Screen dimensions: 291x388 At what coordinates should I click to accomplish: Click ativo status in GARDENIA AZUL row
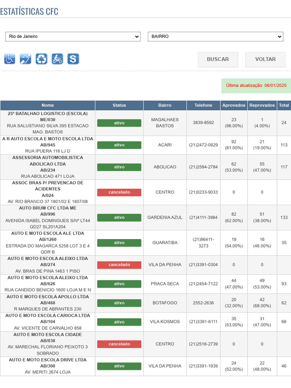pyautogui.click(x=119, y=217)
